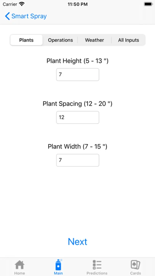The height and width of the screenshot is (276, 155).
Task: Switch to the Weather segment
Action: point(94,40)
